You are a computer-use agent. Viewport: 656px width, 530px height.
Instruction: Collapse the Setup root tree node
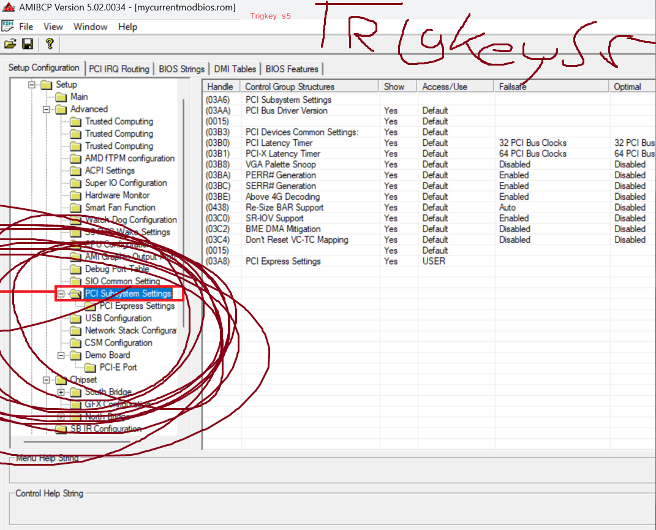click(32, 85)
